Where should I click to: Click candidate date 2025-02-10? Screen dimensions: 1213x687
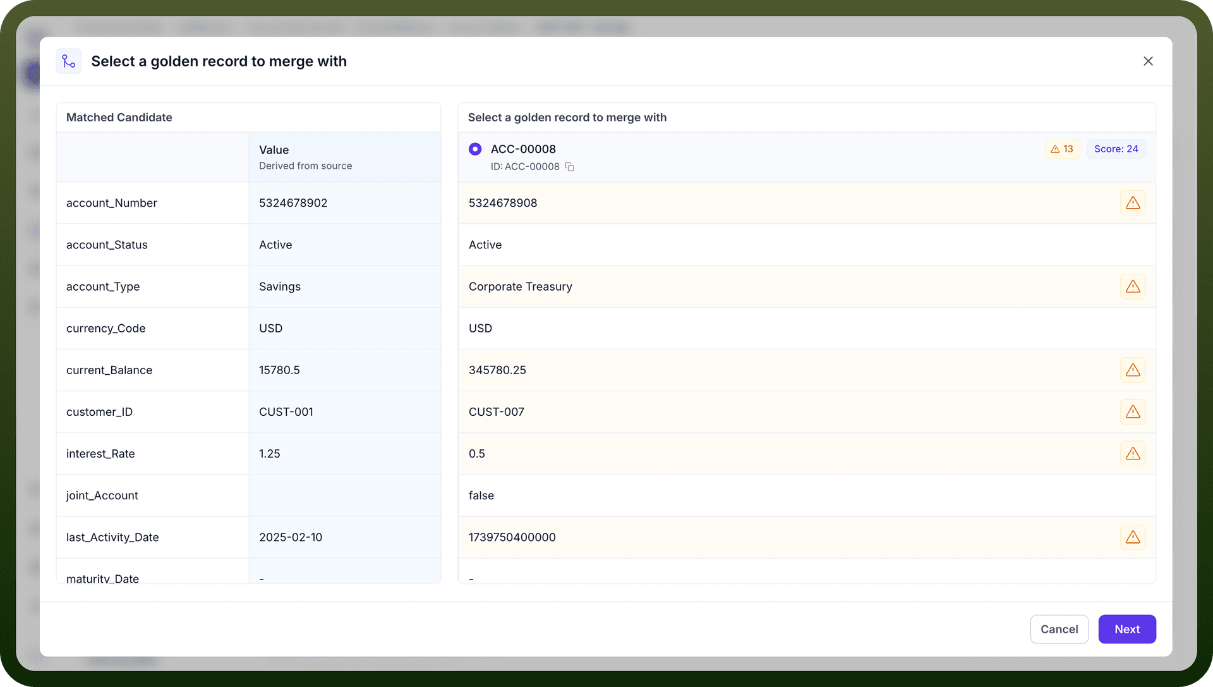tap(291, 537)
